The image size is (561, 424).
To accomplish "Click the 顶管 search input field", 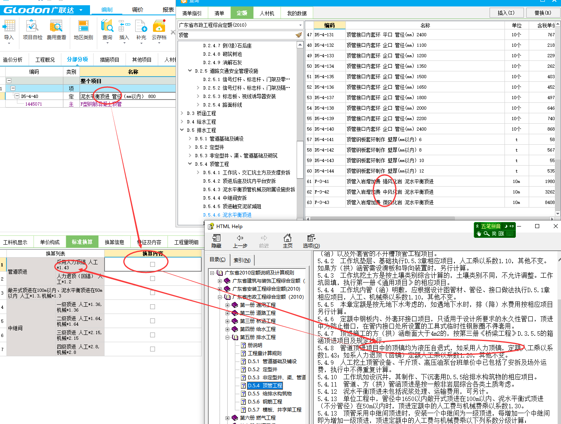I will tap(236, 35).
